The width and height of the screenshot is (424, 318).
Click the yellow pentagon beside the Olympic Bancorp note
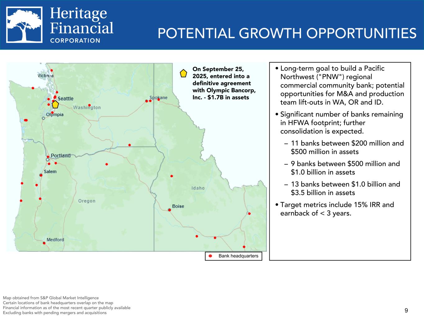click(x=183, y=73)
